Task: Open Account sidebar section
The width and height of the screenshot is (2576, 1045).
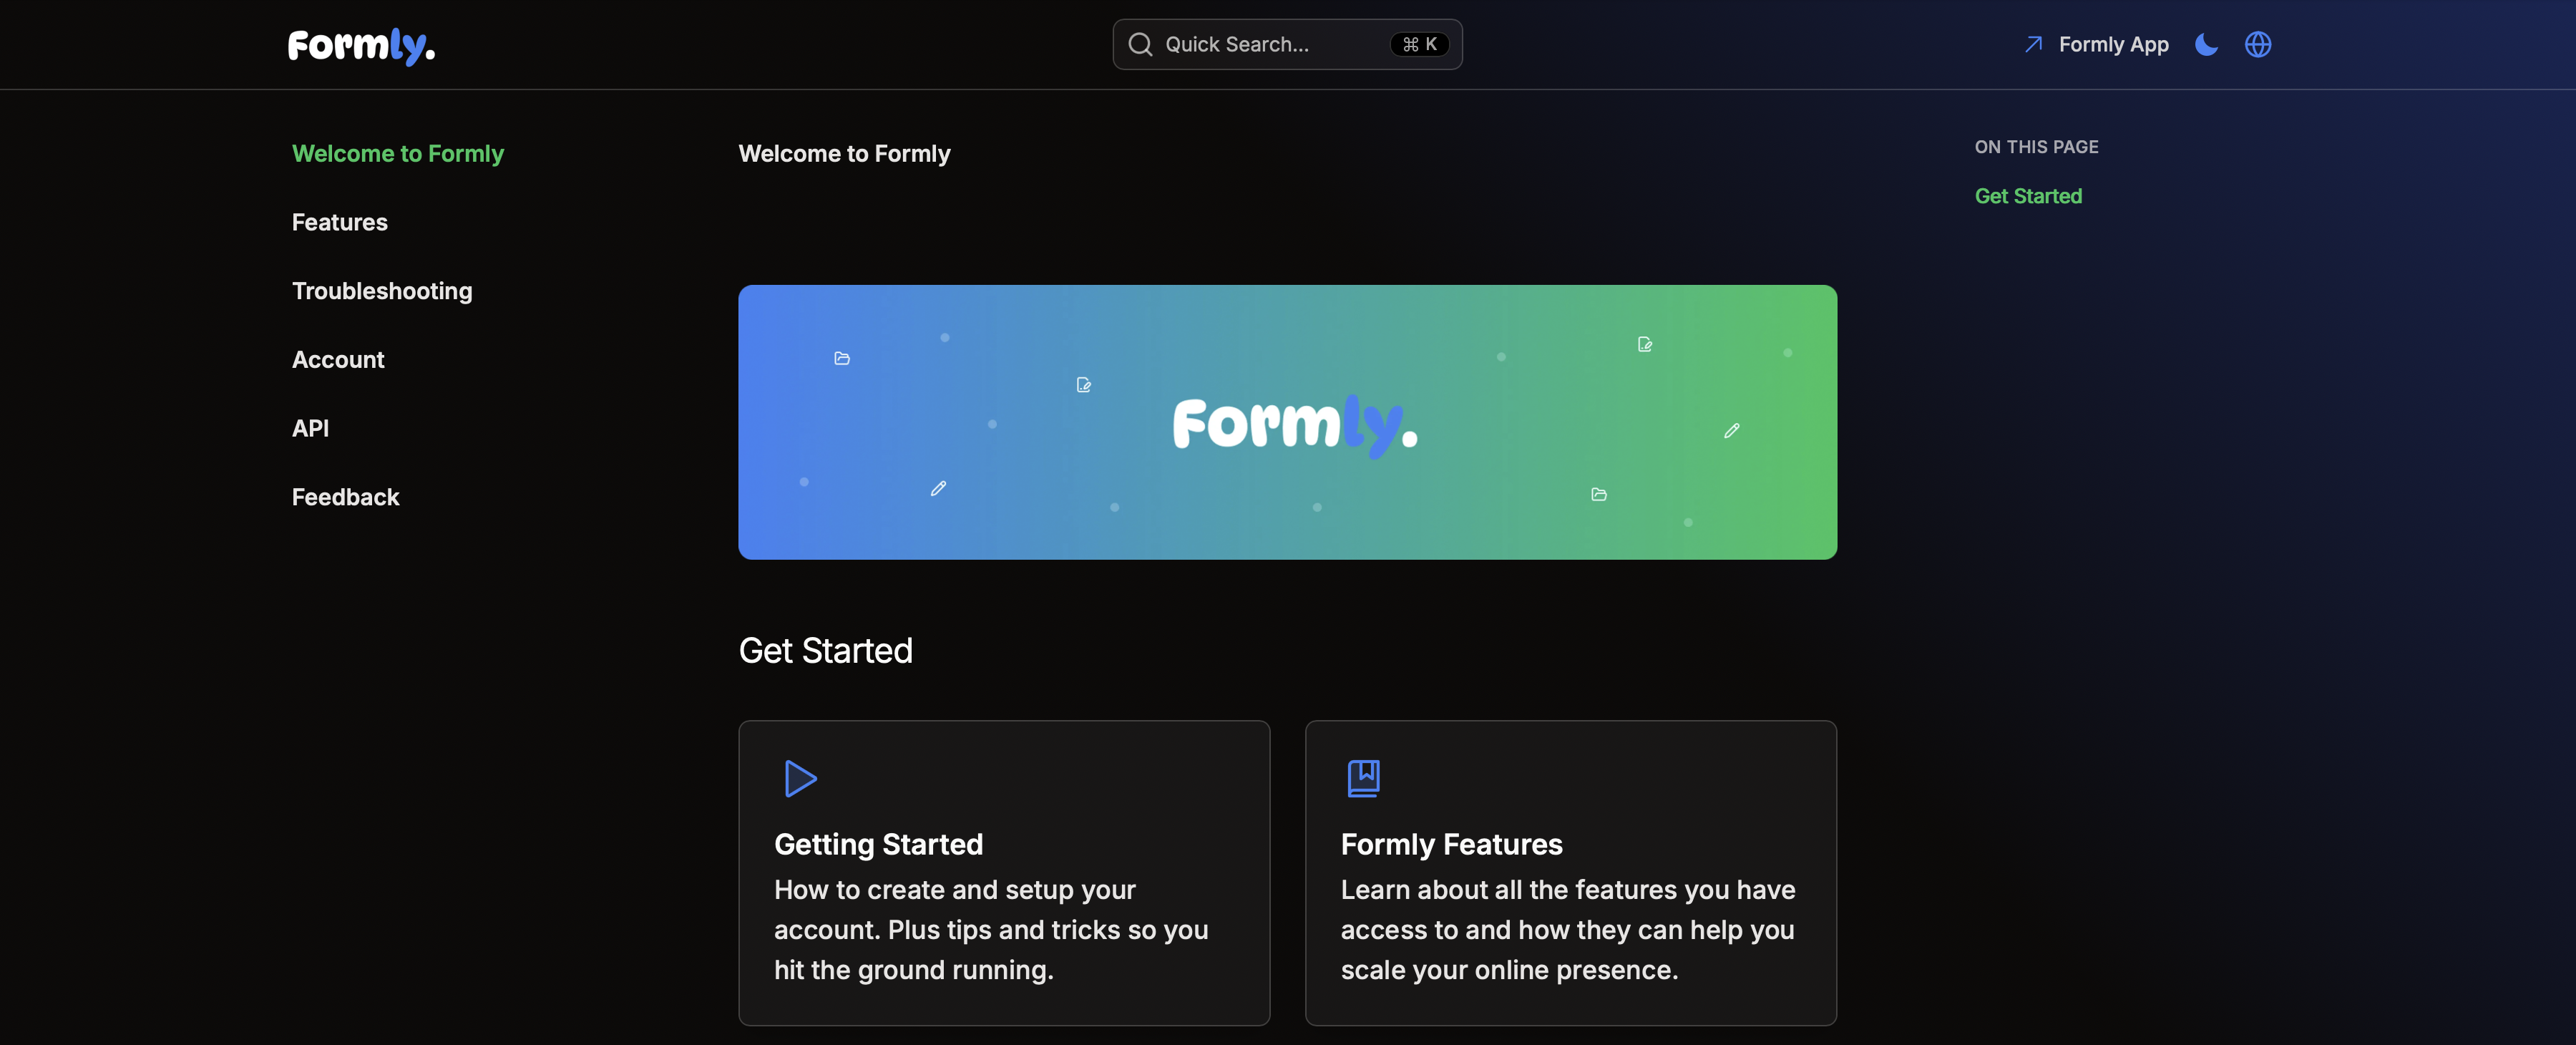Action: (x=338, y=360)
